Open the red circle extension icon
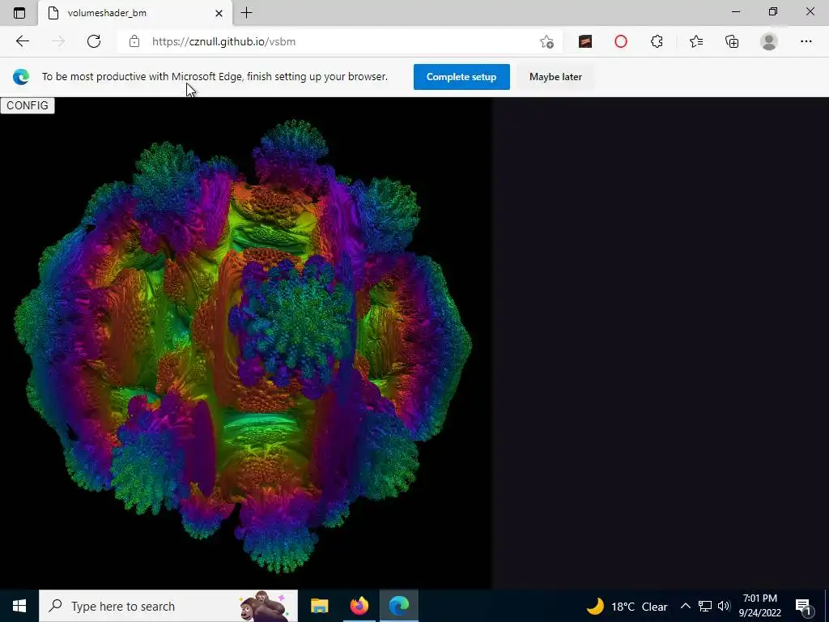Image resolution: width=829 pixels, height=622 pixels. [x=621, y=41]
